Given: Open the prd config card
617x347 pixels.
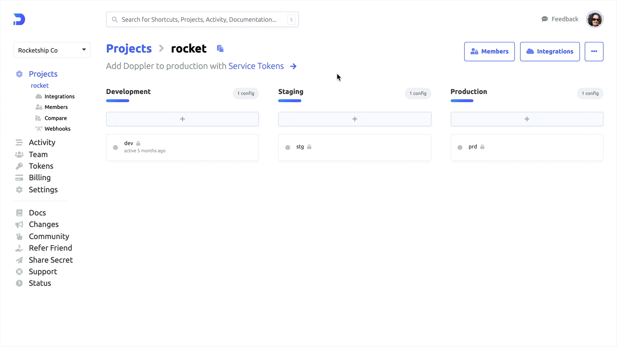Looking at the screenshot, I should [x=527, y=147].
